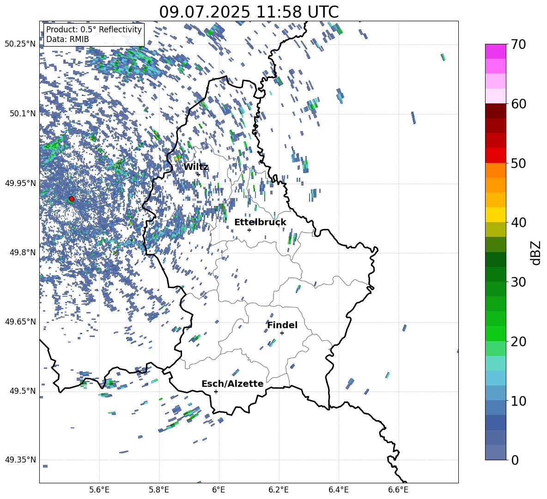The width and height of the screenshot is (547, 499).
Task: Click the 49.5°N latitude label
Action: [x=23, y=391]
